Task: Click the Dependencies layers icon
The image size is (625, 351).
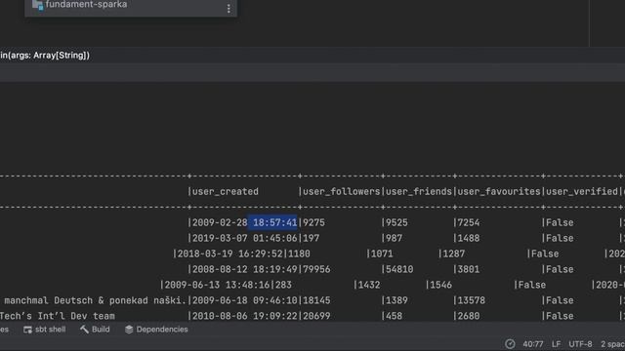Action: 129,330
